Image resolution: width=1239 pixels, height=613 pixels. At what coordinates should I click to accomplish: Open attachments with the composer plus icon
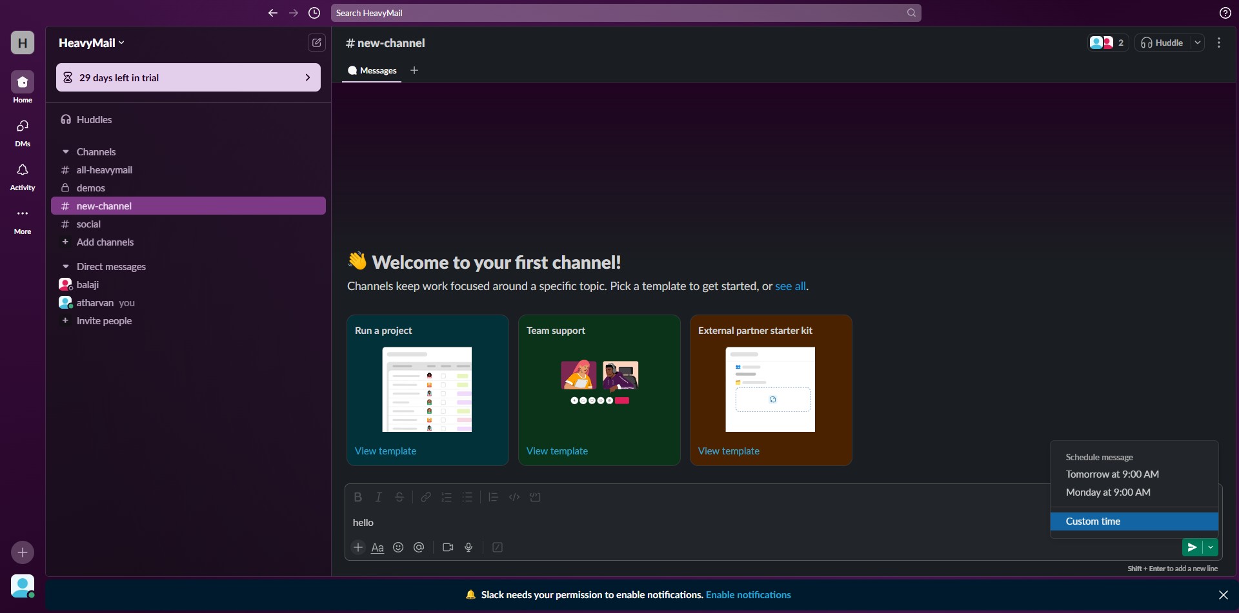pyautogui.click(x=358, y=547)
